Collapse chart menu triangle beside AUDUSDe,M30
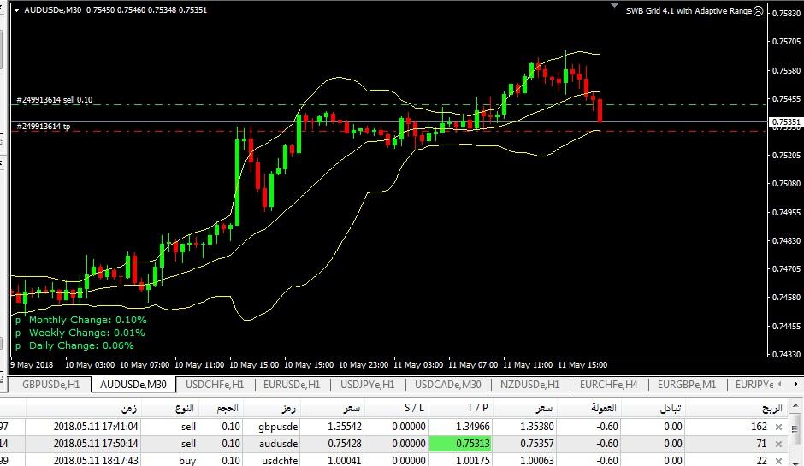 (x=16, y=9)
